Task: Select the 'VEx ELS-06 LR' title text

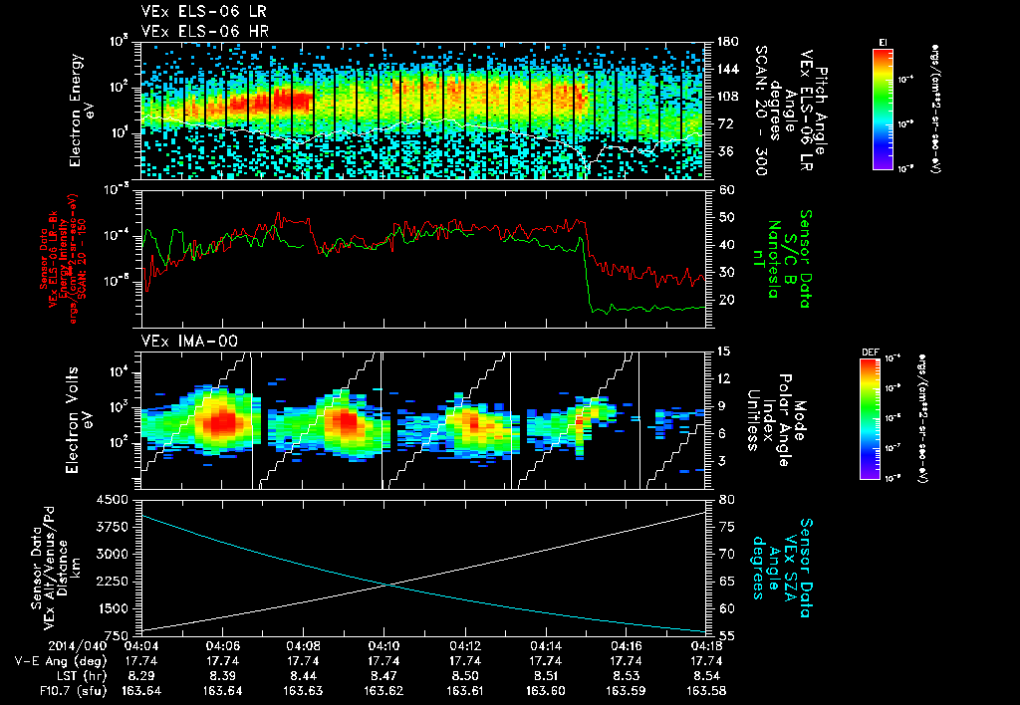Action: pyautogui.click(x=203, y=12)
